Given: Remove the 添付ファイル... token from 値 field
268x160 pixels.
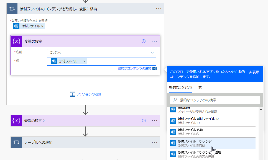Looking at the screenshot, I should click(x=84, y=61).
